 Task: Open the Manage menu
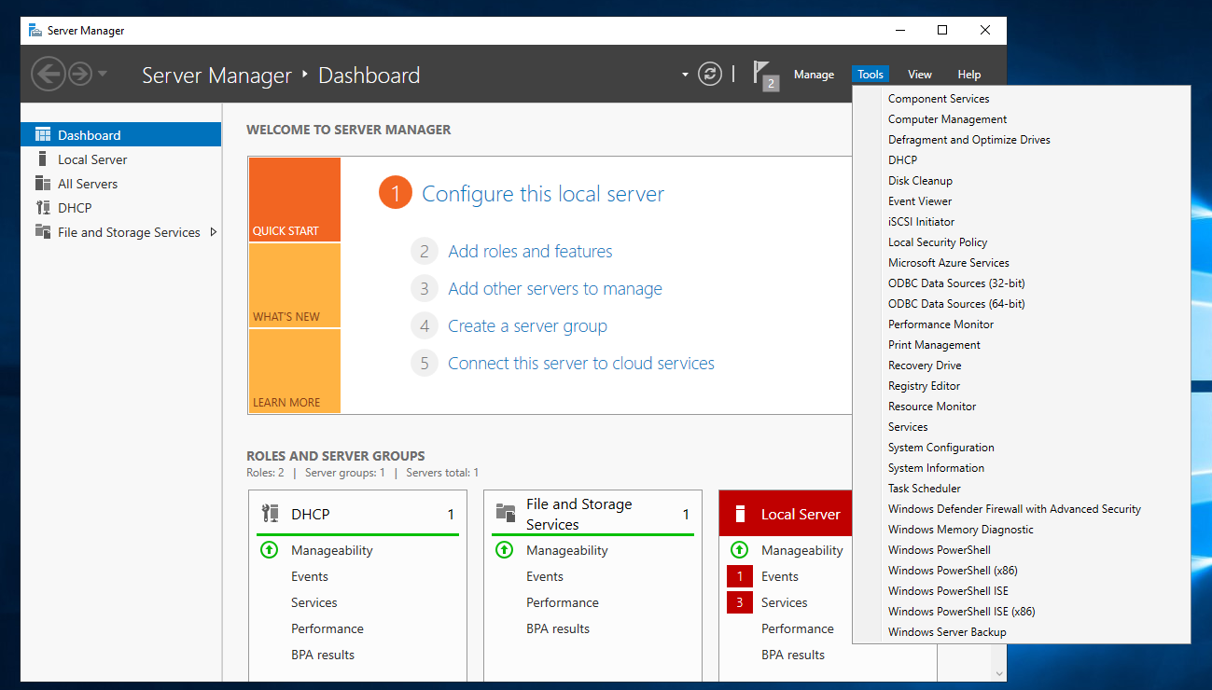[814, 75]
